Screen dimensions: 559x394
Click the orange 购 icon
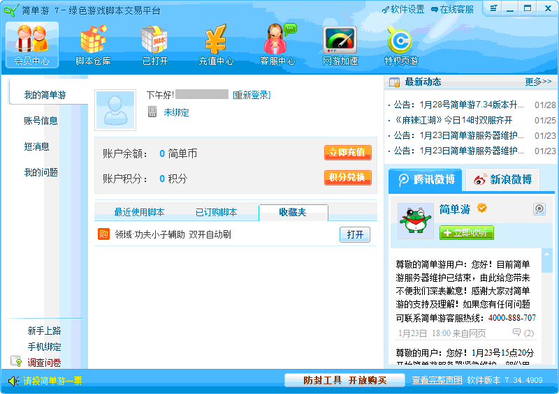[x=103, y=234]
